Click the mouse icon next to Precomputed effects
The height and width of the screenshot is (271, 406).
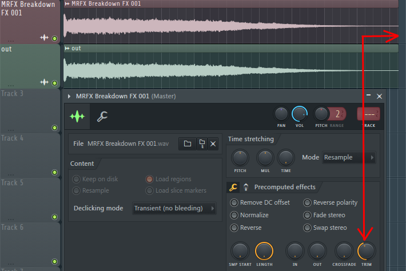[246, 187]
